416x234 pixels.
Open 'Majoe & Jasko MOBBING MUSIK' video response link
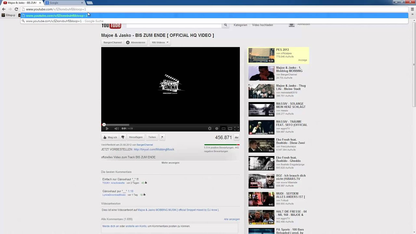coord(178,210)
